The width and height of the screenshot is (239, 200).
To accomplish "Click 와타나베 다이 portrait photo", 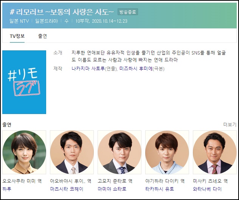I will pyautogui.click(x=215, y=152).
